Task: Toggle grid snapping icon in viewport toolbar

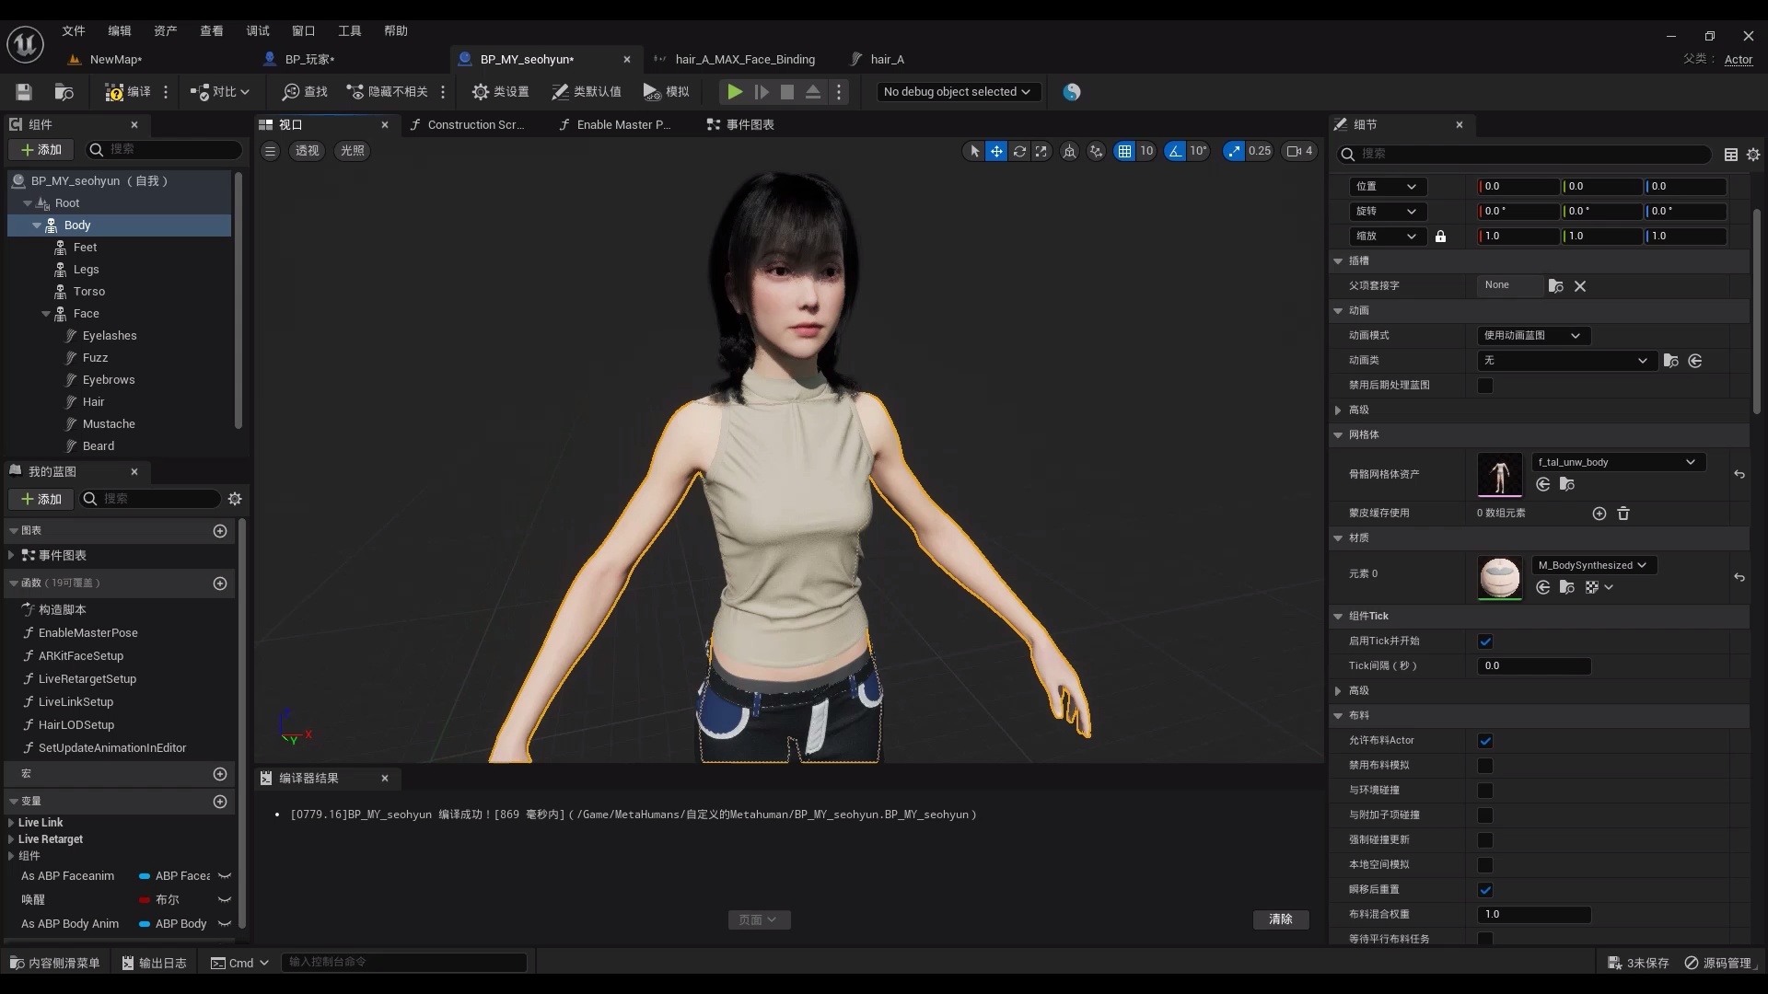Action: 1124,151
